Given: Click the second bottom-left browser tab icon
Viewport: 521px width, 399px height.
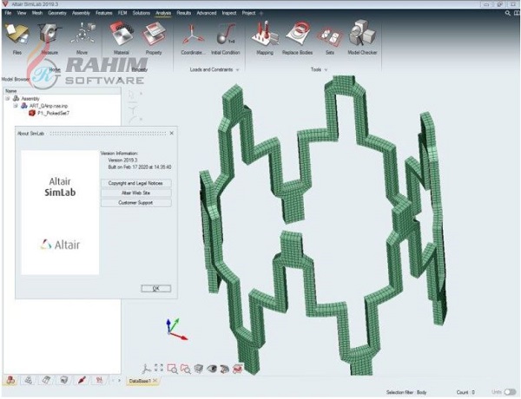Looking at the screenshot, I should [29, 381].
